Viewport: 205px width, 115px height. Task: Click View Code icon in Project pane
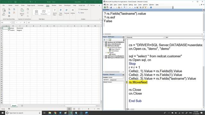pyautogui.click(x=104, y=40)
